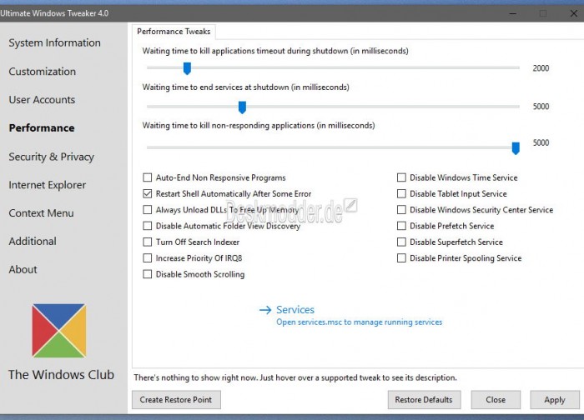This screenshot has height=420, width=584.
Task: Click the Services arrow icon
Action: click(265, 310)
